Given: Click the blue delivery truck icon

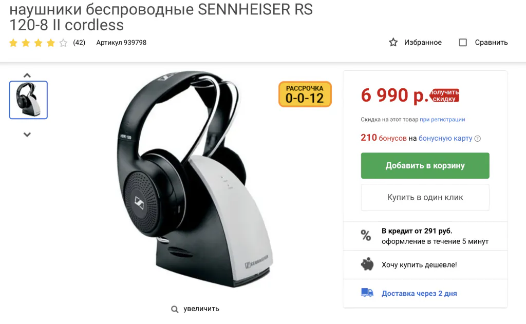Looking at the screenshot, I should point(367,293).
